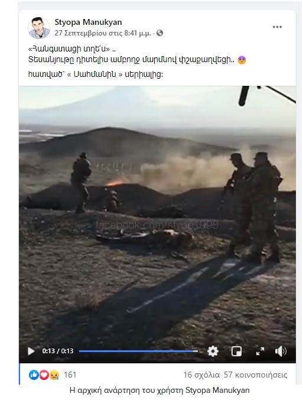Click the Like reaction icon
This screenshot has height=400, width=303.
34,375
